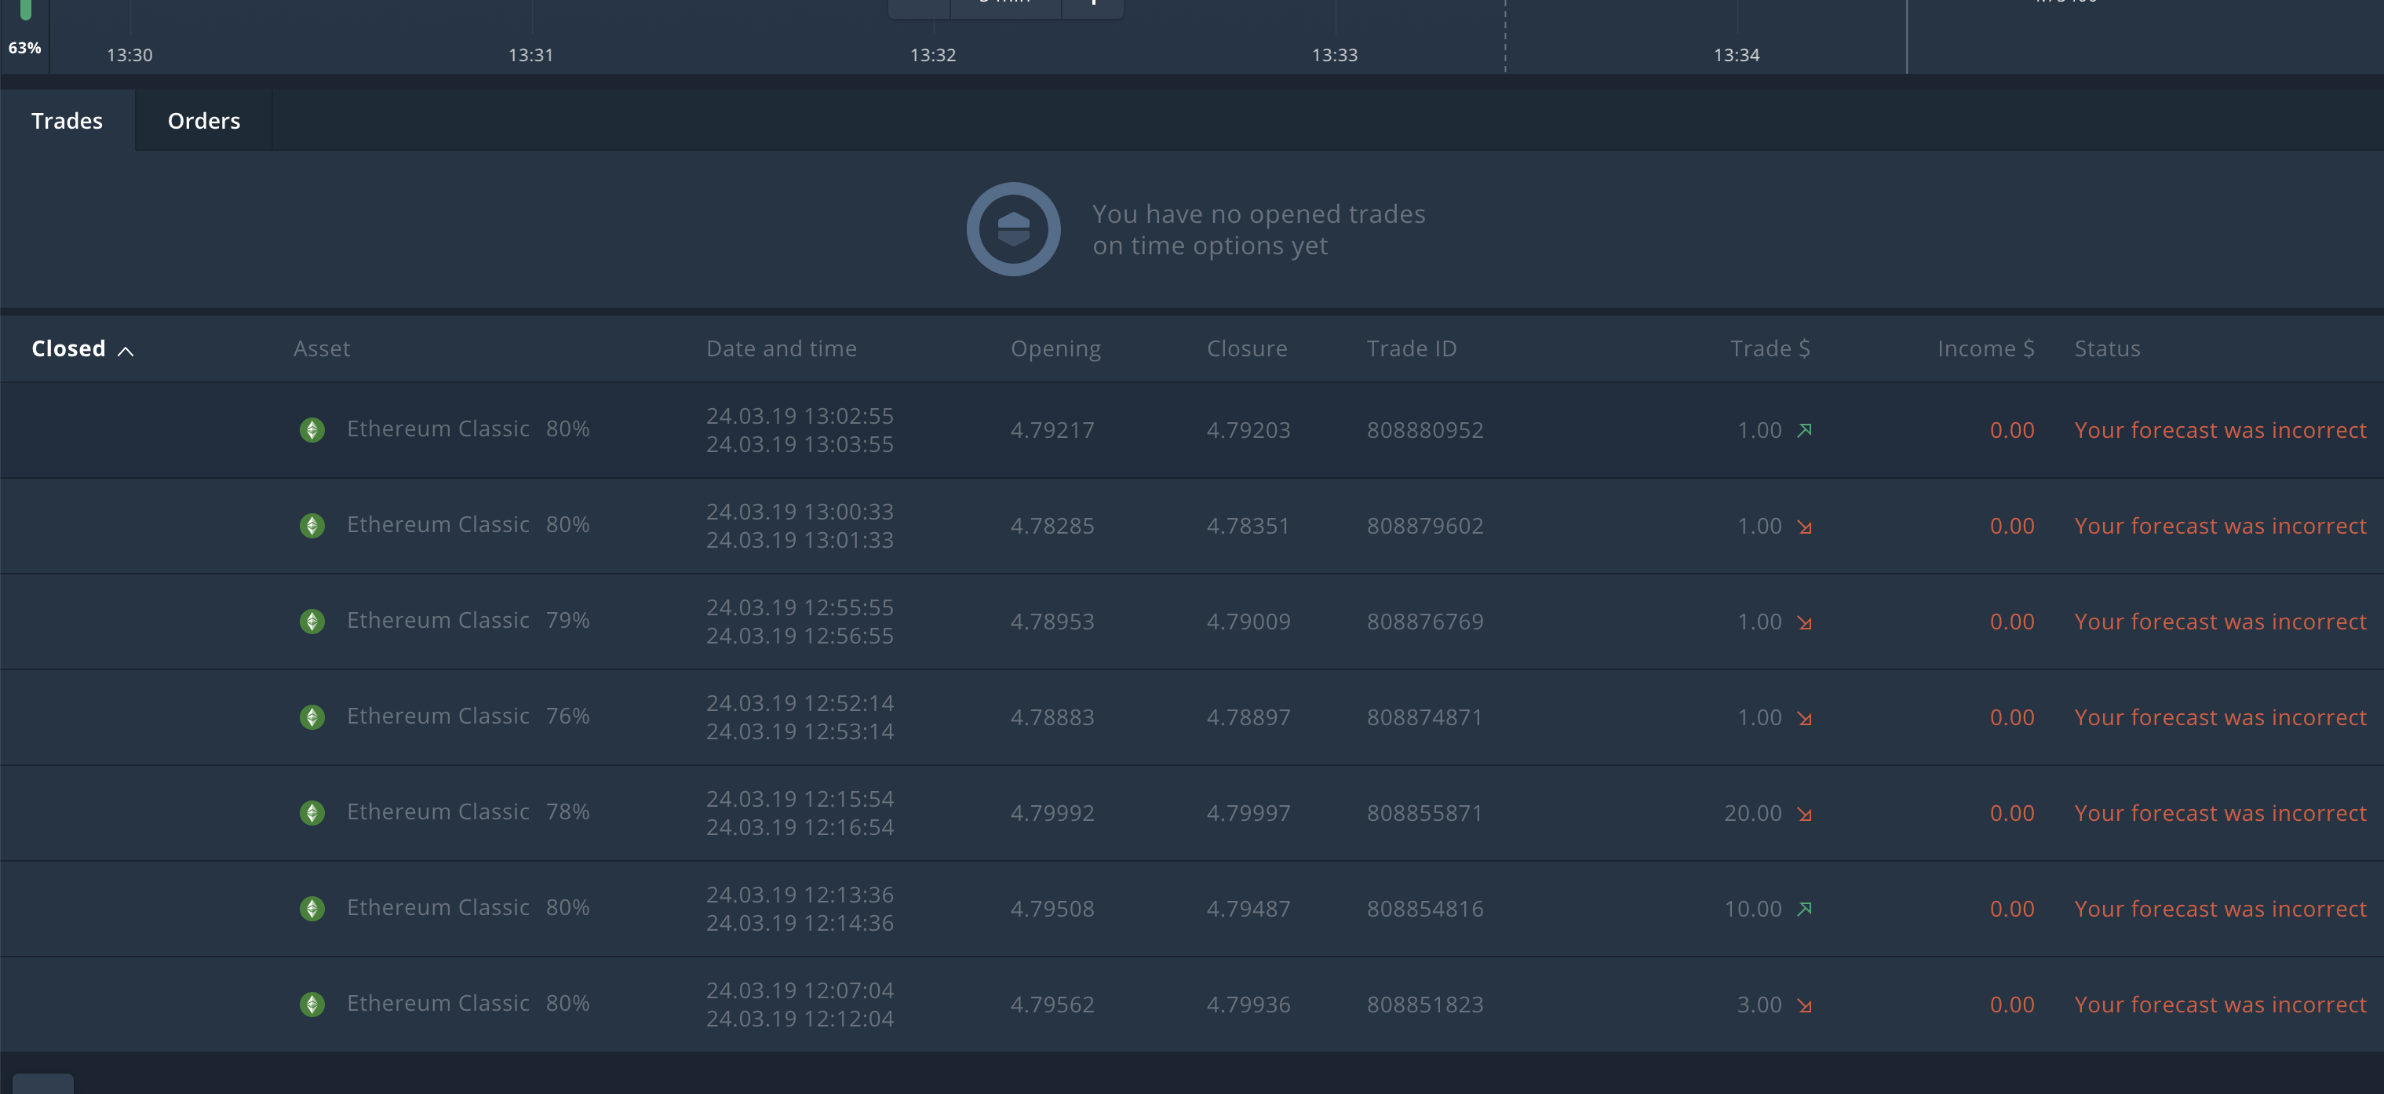Click the green up arrow on trade 808880952
Viewport: 2384px width, 1094px height.
point(1804,429)
